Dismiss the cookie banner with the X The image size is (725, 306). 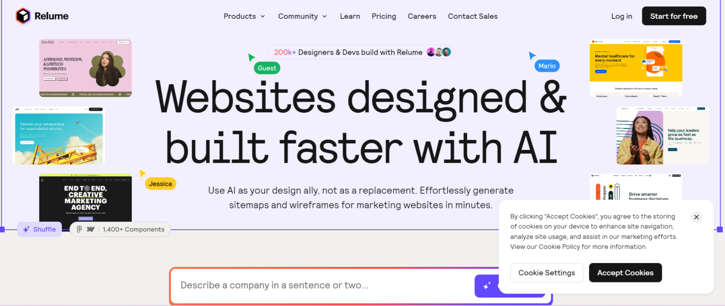pos(696,217)
